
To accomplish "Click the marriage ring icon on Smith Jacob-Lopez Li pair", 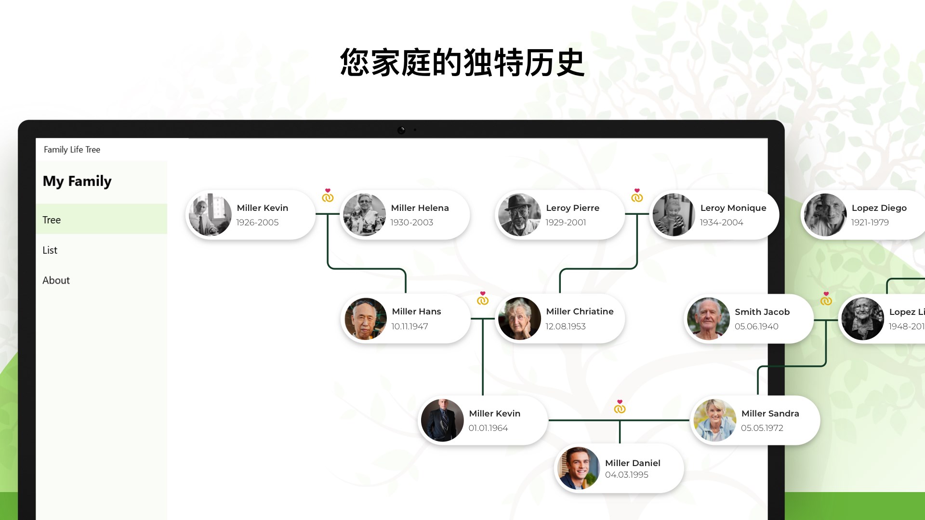I will (826, 299).
